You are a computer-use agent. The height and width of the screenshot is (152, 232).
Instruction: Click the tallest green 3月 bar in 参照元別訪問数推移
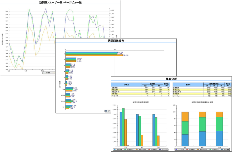pyautogui.click(x=123, y=127)
